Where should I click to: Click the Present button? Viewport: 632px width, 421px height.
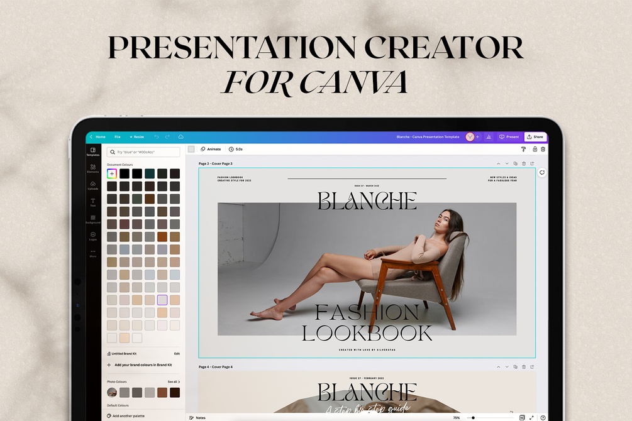(509, 137)
